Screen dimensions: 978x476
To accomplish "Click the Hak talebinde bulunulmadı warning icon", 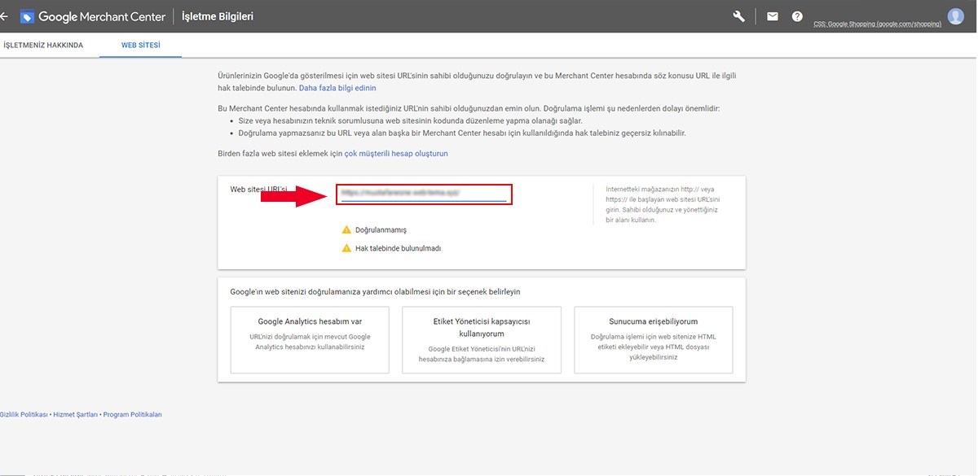I will click(x=346, y=248).
